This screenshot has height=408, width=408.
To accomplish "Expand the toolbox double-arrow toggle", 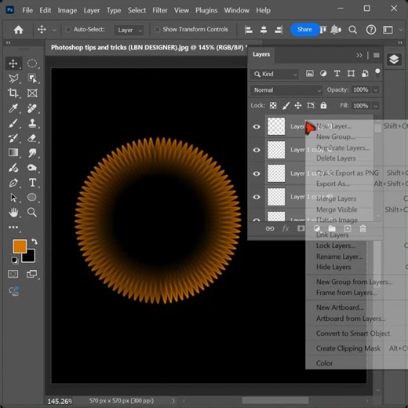I will point(8,42).
